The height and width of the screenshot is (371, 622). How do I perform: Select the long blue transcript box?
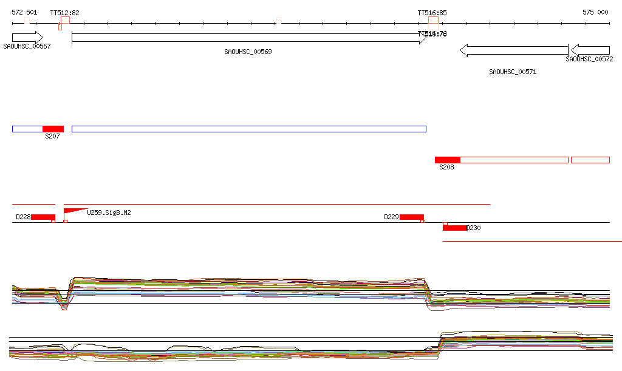pos(249,129)
